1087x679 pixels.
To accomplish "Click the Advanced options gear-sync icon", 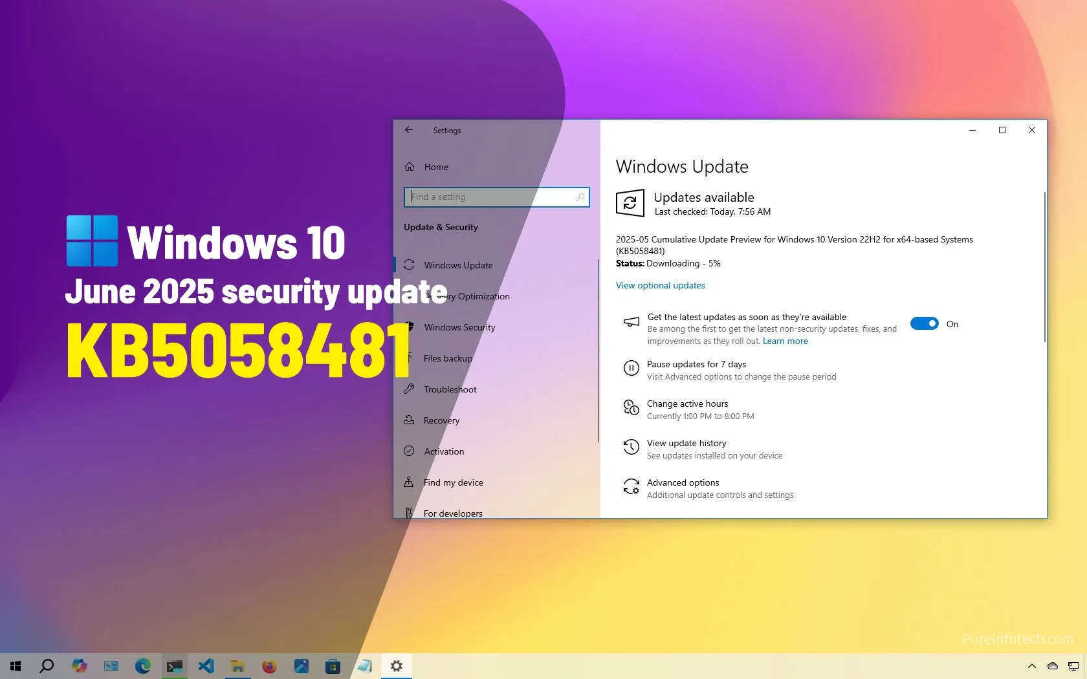I will 631,486.
